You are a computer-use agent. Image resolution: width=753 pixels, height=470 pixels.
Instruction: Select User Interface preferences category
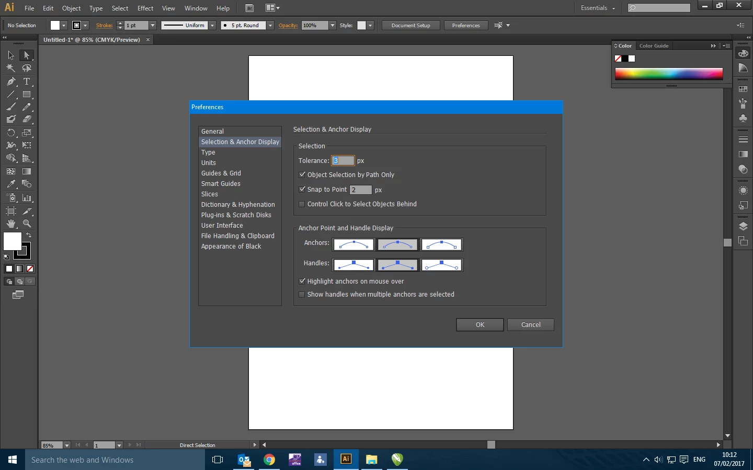pyautogui.click(x=240, y=226)
